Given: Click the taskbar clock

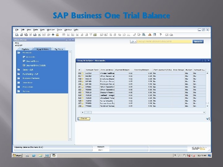Looking at the screenshot, I should 202,156.
